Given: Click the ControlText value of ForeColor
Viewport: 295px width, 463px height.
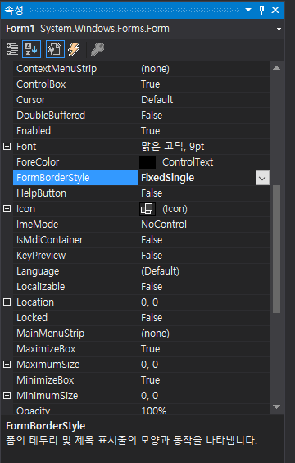Looking at the screenshot, I should [x=188, y=162].
